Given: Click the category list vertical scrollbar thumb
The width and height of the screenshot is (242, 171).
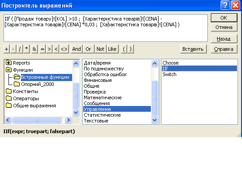Looking at the screenshot, I should click(x=155, y=98).
